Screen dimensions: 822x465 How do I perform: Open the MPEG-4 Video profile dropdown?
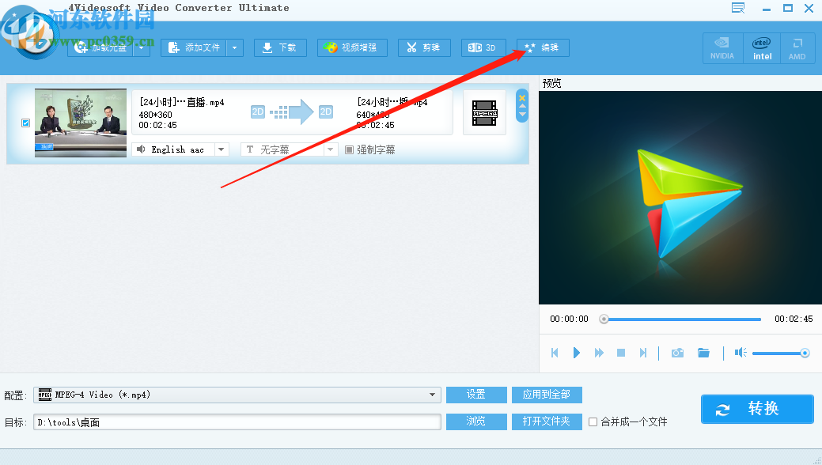(x=432, y=395)
